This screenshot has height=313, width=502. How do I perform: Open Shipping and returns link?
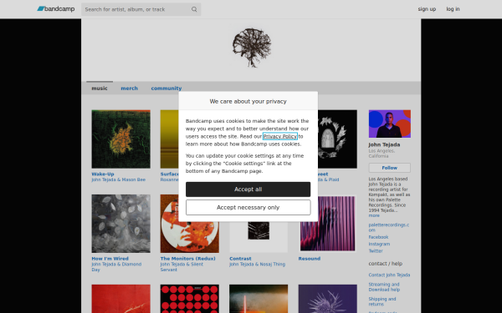pyautogui.click(x=382, y=301)
